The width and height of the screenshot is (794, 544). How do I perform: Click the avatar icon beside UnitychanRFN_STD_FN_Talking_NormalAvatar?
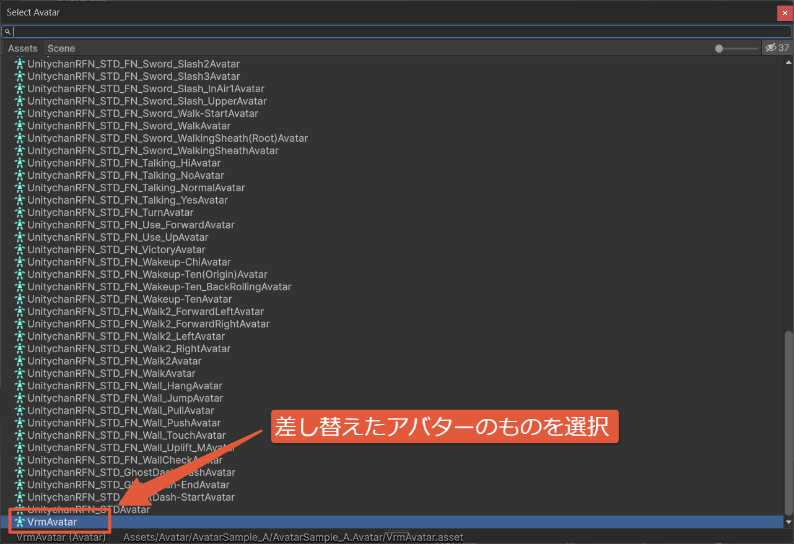click(20, 188)
